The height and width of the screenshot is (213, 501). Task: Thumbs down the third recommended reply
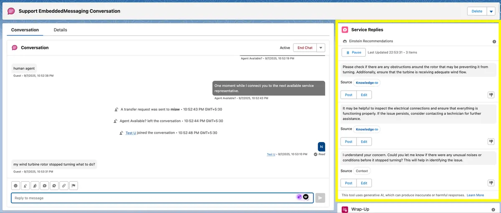coord(491,183)
